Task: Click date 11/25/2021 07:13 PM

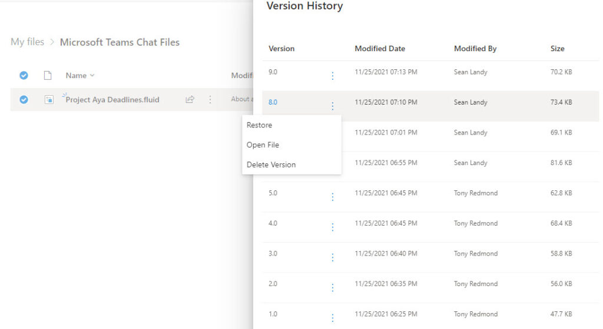Action: (x=386, y=72)
